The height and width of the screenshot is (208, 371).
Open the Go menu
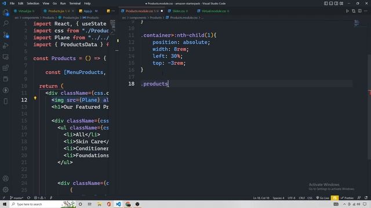coord(54,3)
